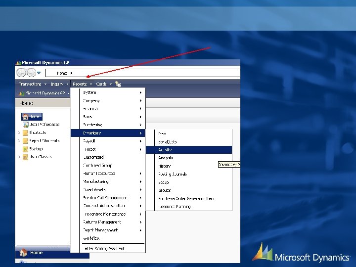This screenshot has height=267, width=356.
Task: Click the house icon on the bottom Home button
Action: (x=23, y=253)
